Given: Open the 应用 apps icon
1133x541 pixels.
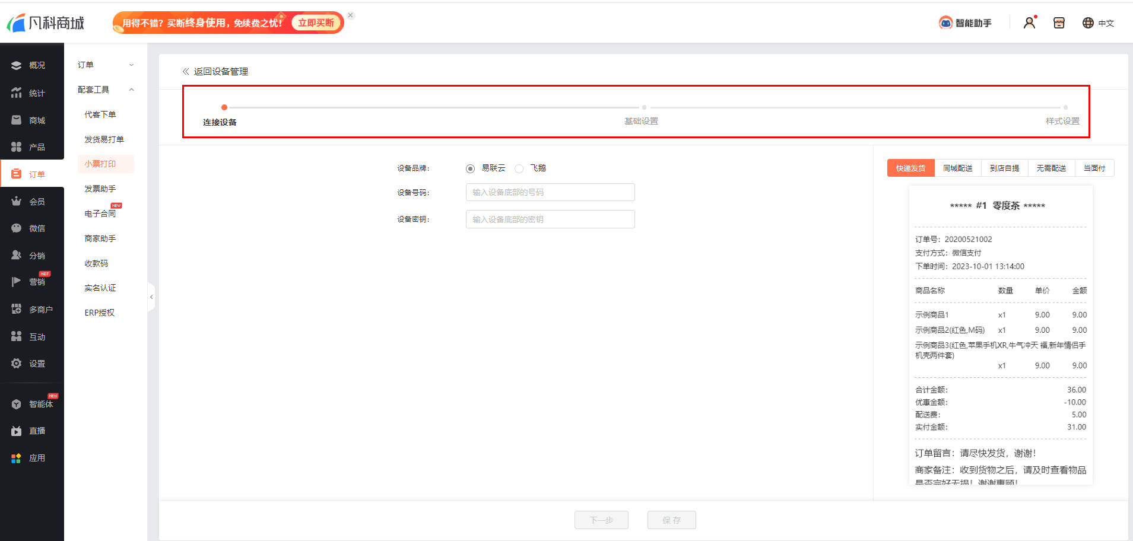Looking at the screenshot, I should [16, 459].
